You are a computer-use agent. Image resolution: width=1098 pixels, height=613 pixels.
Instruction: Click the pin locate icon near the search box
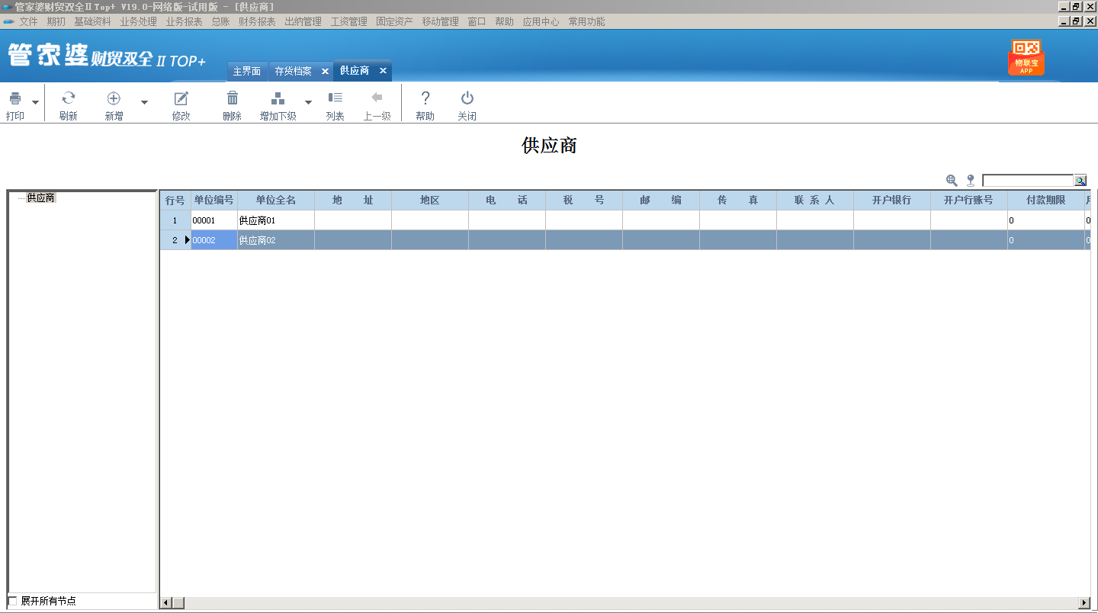(971, 181)
